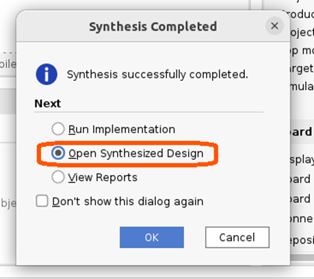314x279 pixels.
Task: Select the Run Implementation radio button
Action: [x=58, y=129]
